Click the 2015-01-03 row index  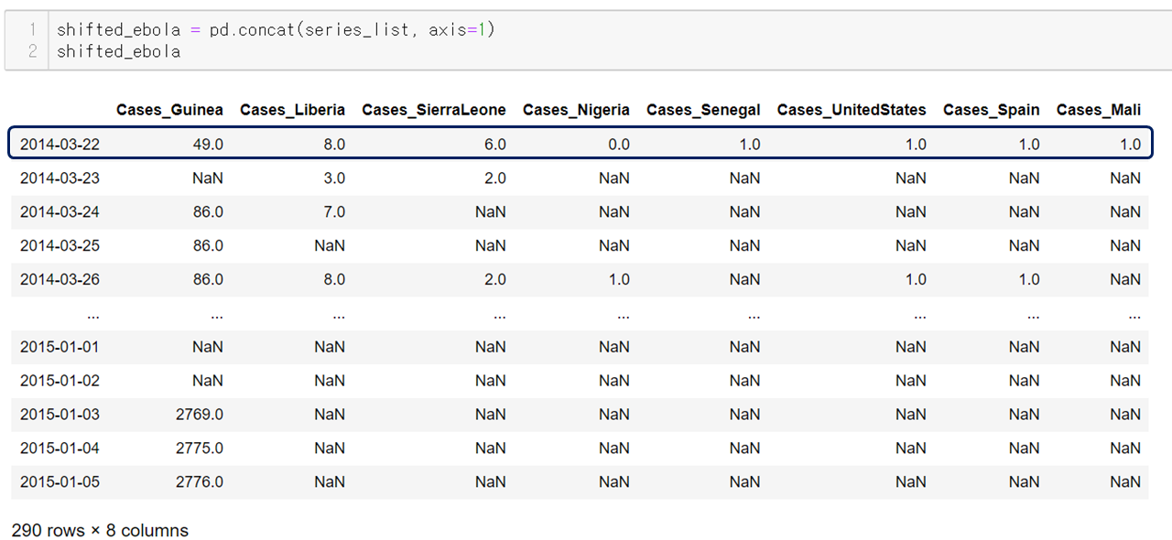[60, 415]
